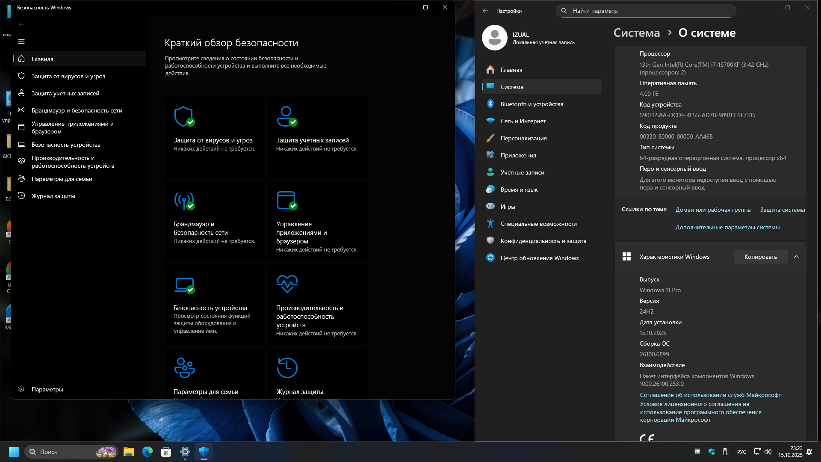Select Bluetooth и устройства in Settings sidebar
821x462 pixels.
532,104
